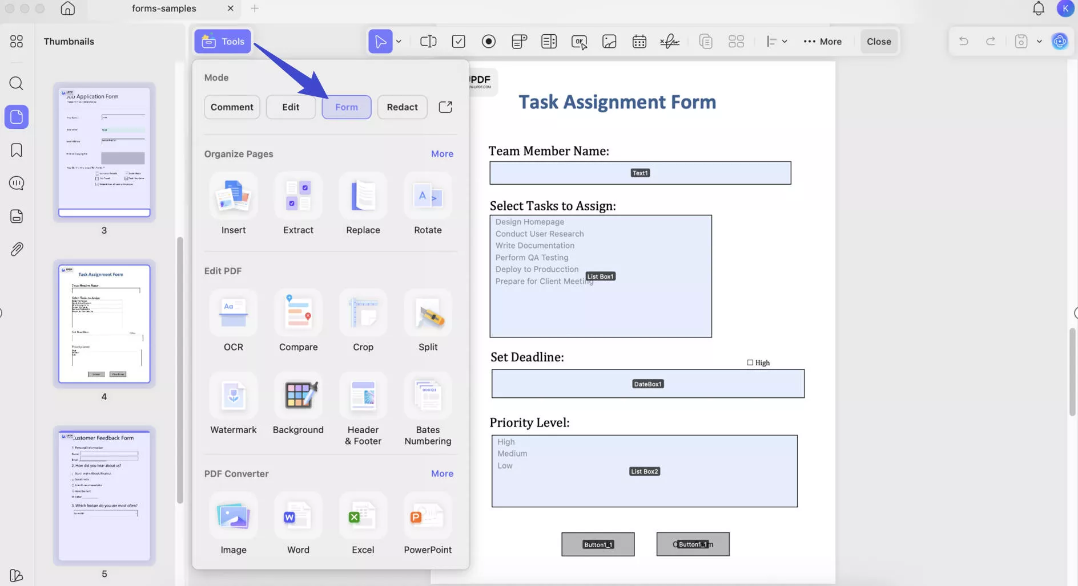Open page 5 Customer Feedback Form thumbnail
The width and height of the screenshot is (1078, 586).
(103, 495)
